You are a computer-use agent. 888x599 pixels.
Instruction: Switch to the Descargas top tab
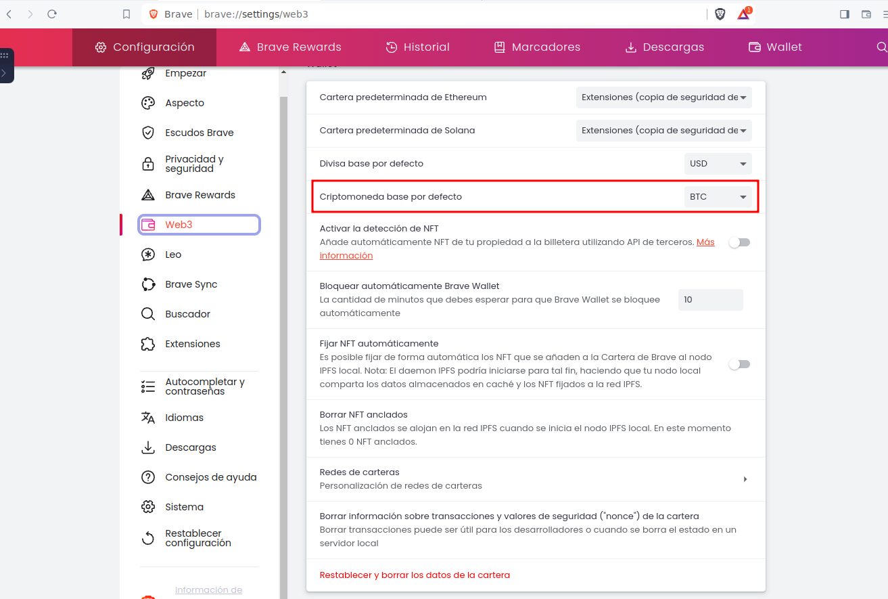(x=664, y=47)
